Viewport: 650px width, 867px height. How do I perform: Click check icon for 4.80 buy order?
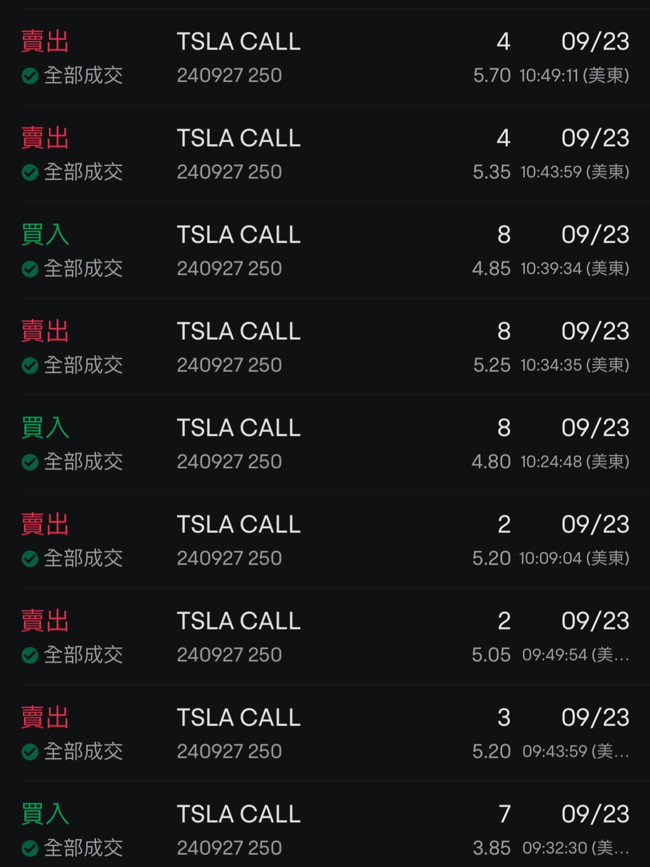point(30,462)
